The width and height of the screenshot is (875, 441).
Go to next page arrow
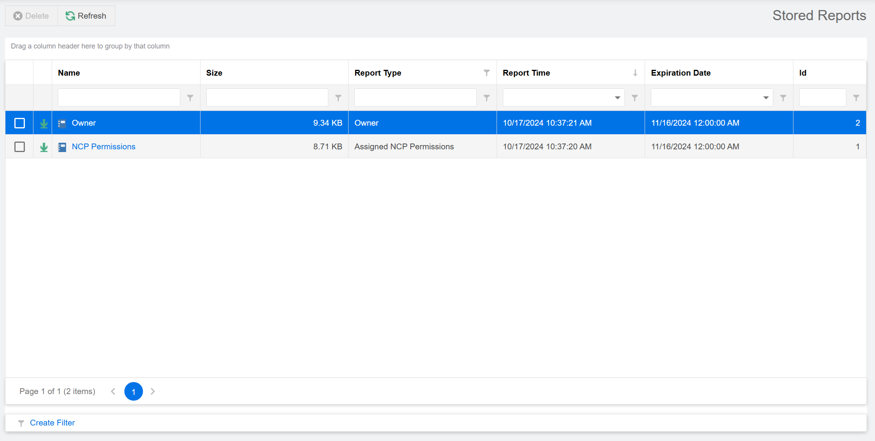point(153,391)
